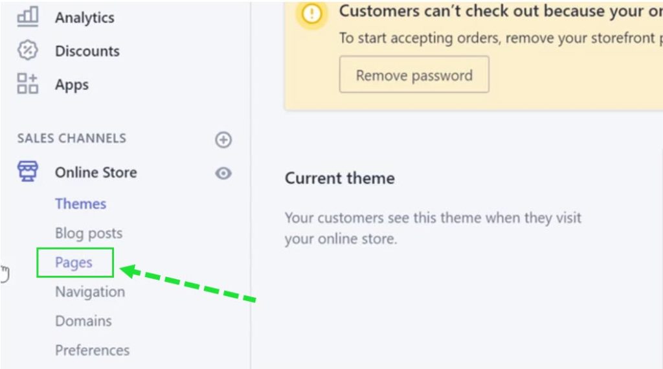This screenshot has height=369, width=663.
Task: Click the Apps grid icon
Action: coord(27,84)
